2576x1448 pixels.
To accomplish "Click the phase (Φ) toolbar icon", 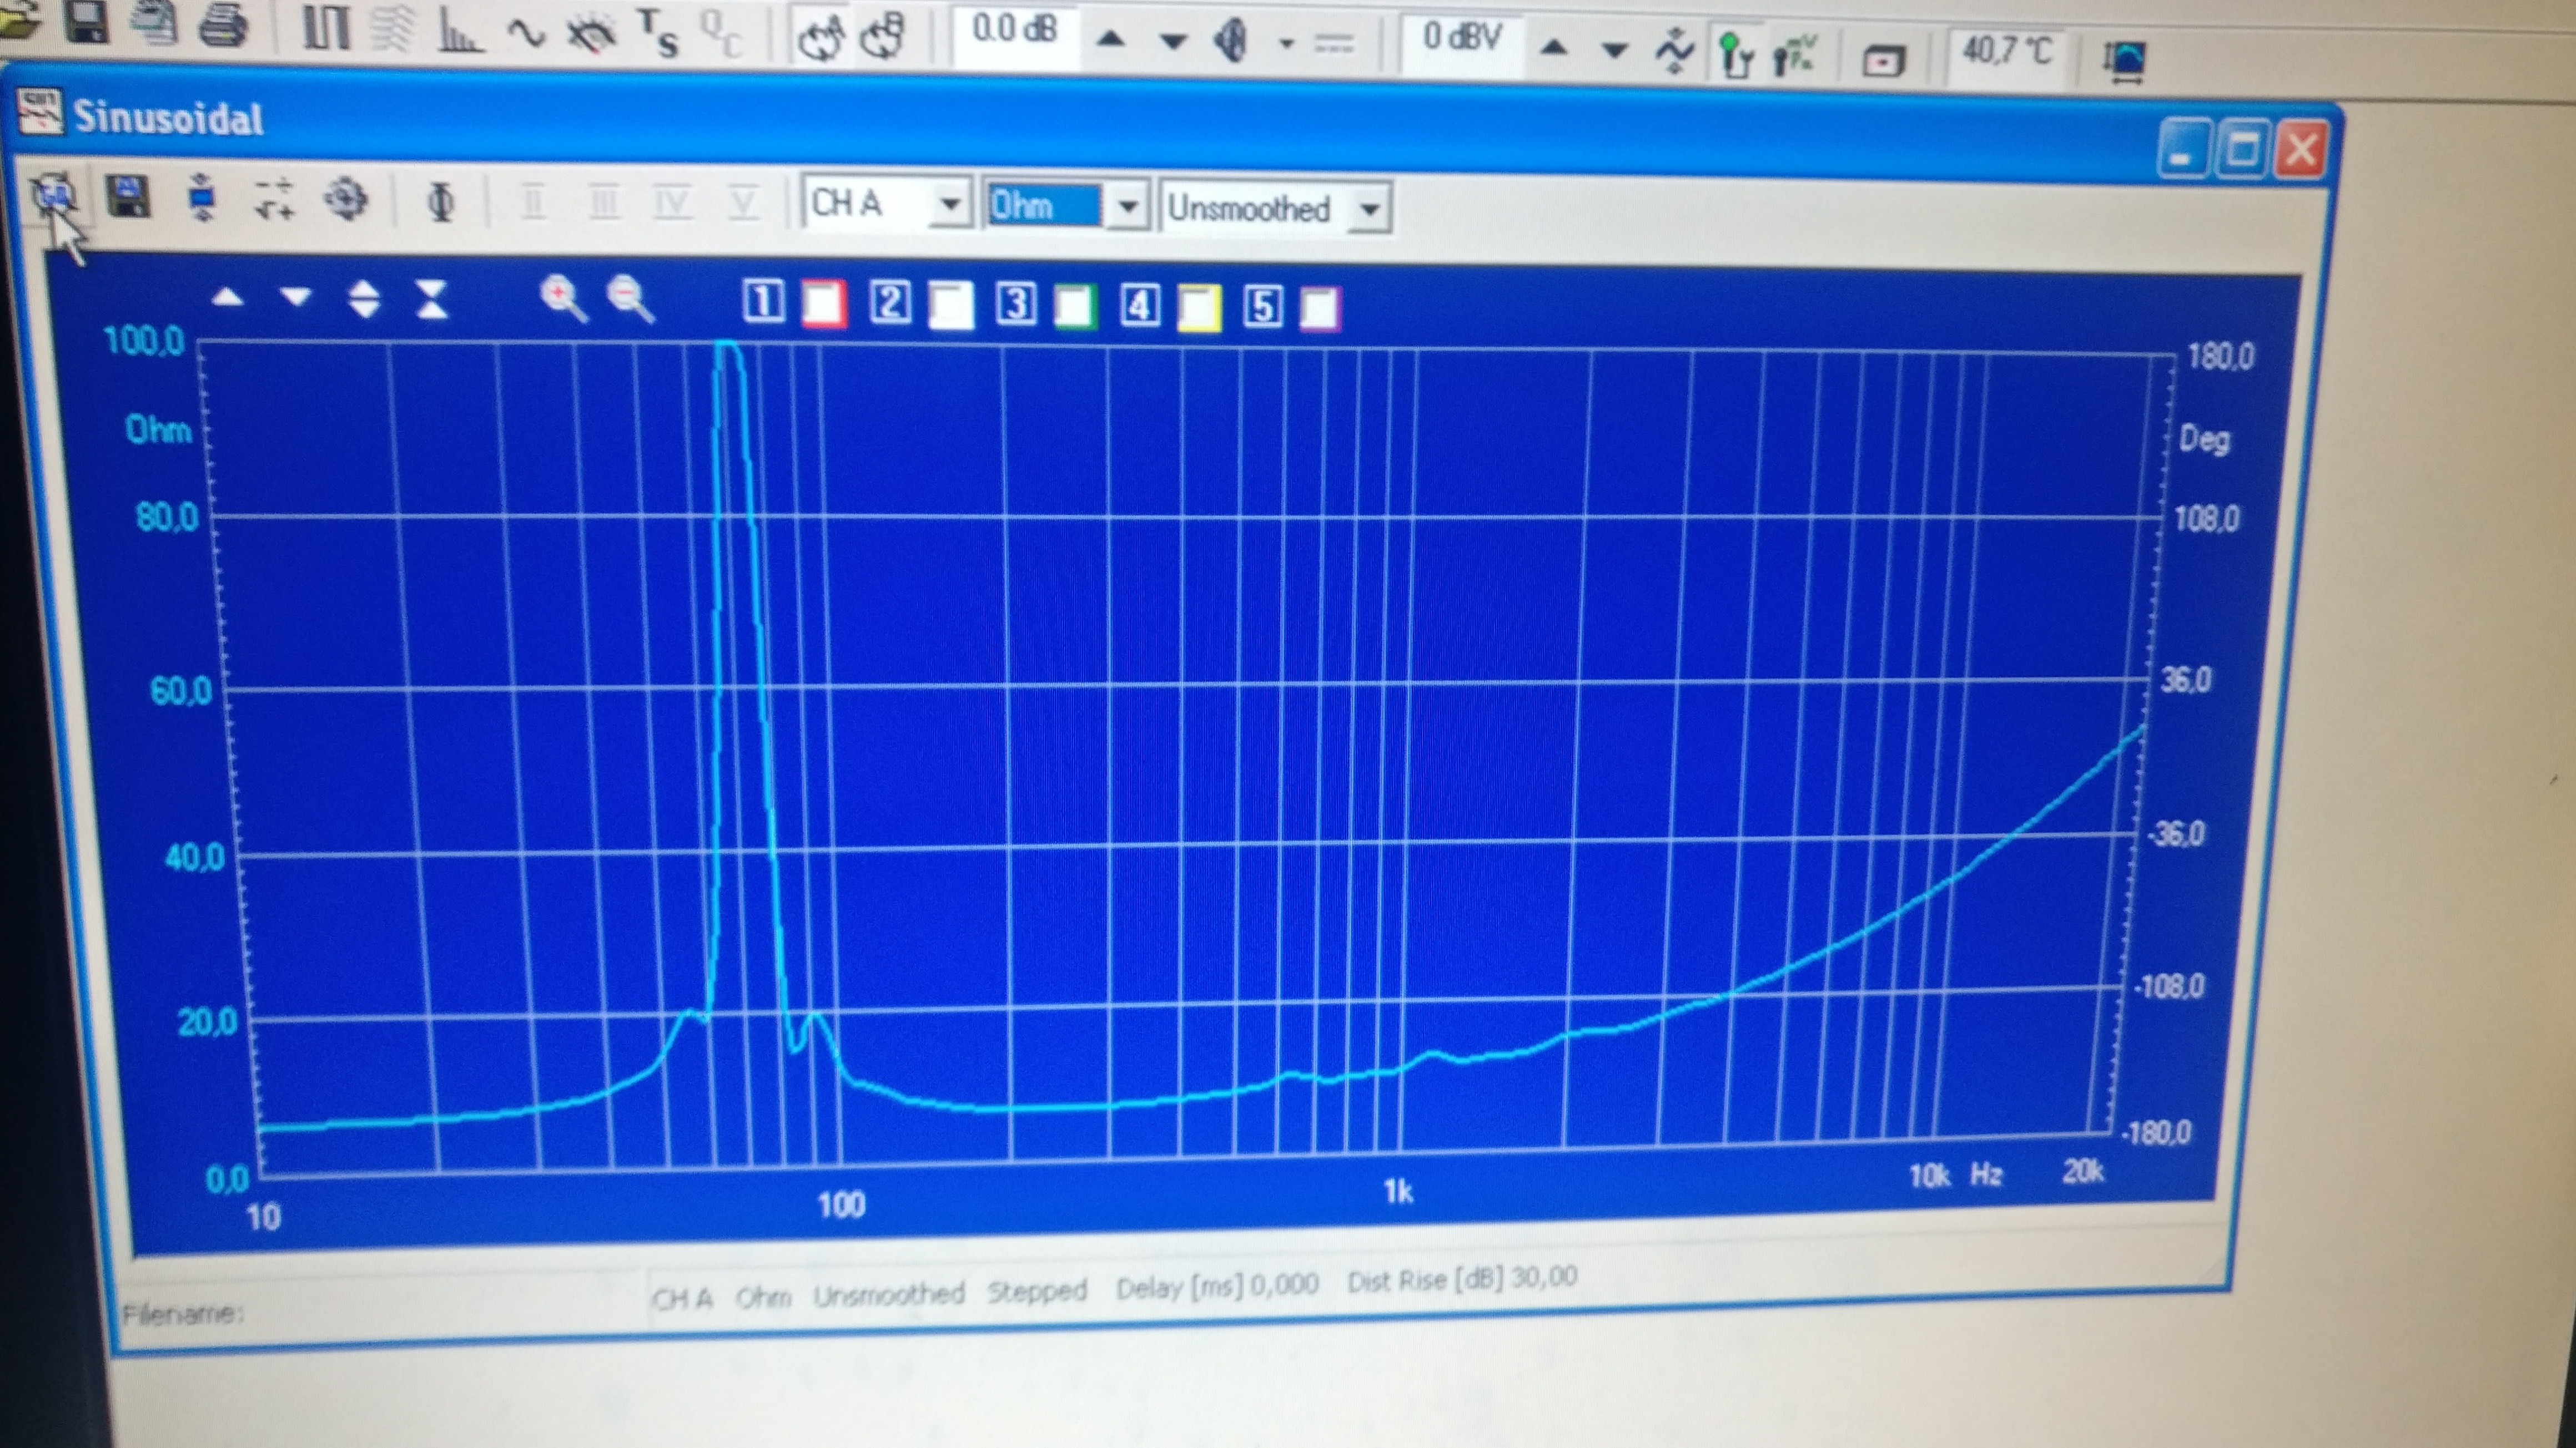I will 441,203.
